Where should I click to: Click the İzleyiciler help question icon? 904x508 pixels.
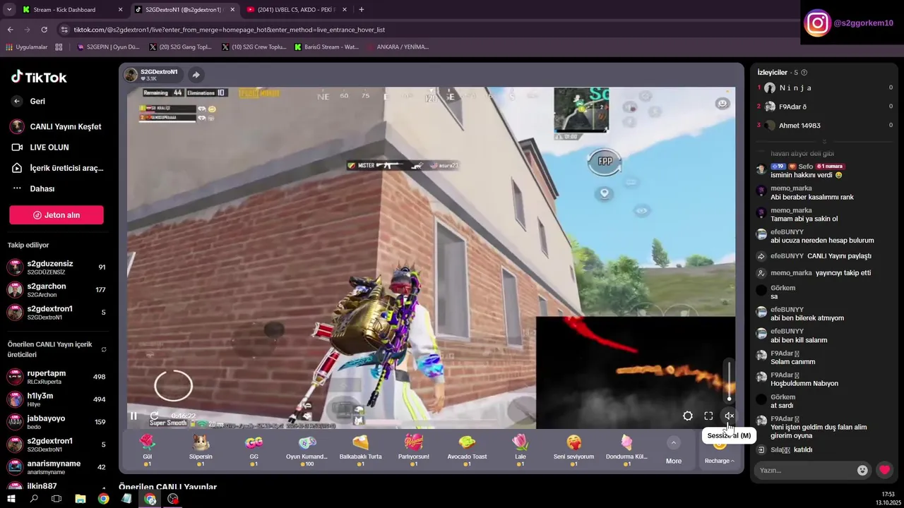pyautogui.click(x=804, y=73)
